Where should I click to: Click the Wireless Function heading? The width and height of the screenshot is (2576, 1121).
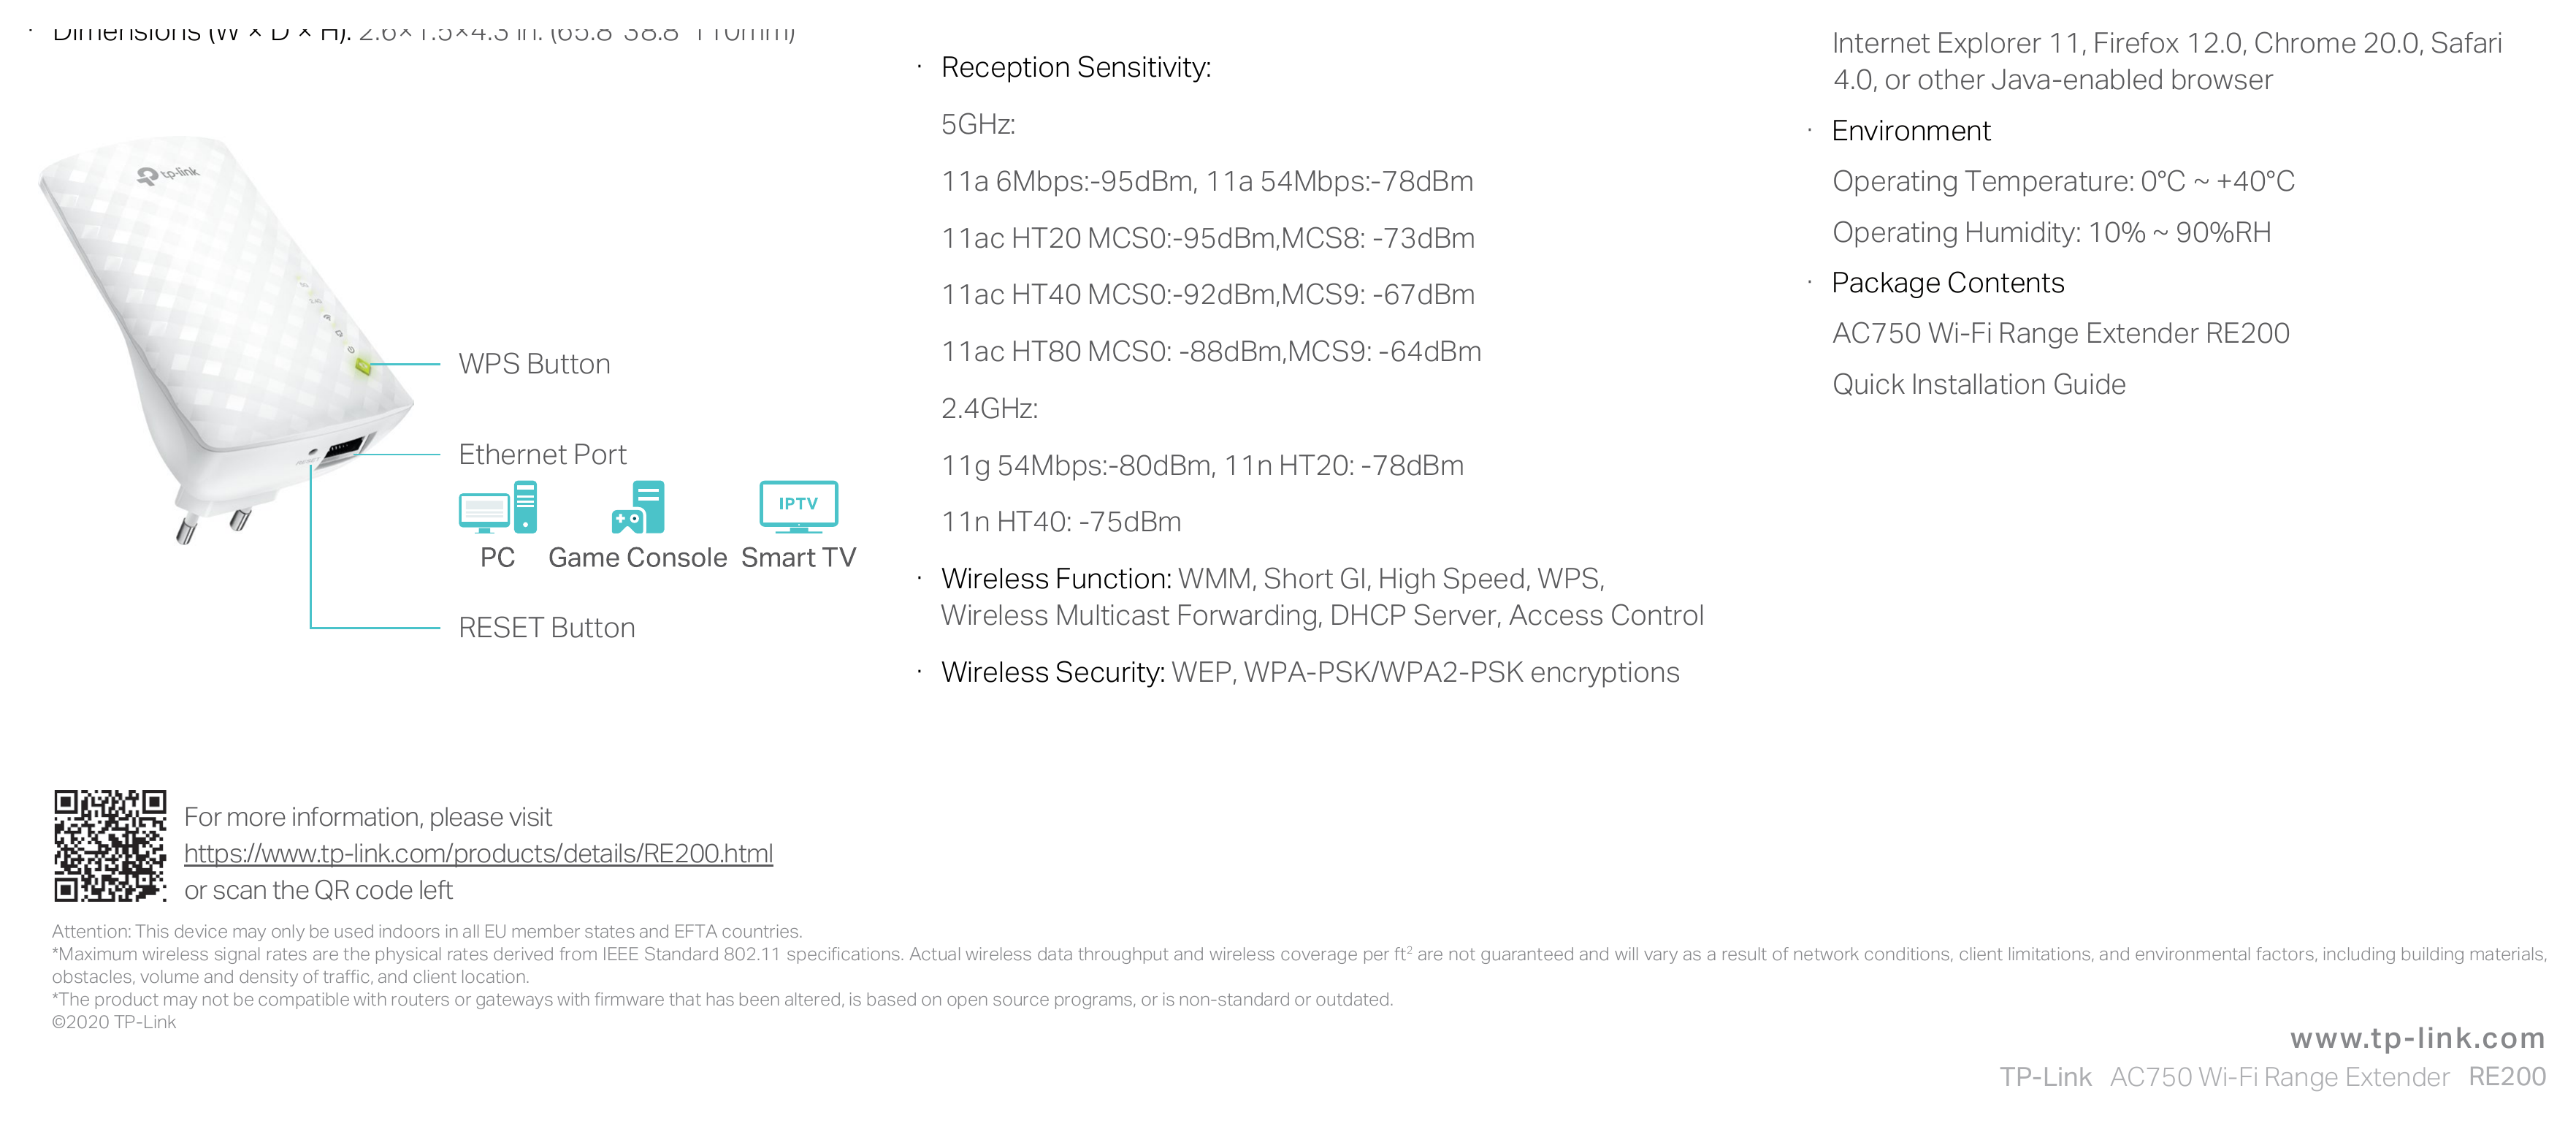(x=1056, y=579)
